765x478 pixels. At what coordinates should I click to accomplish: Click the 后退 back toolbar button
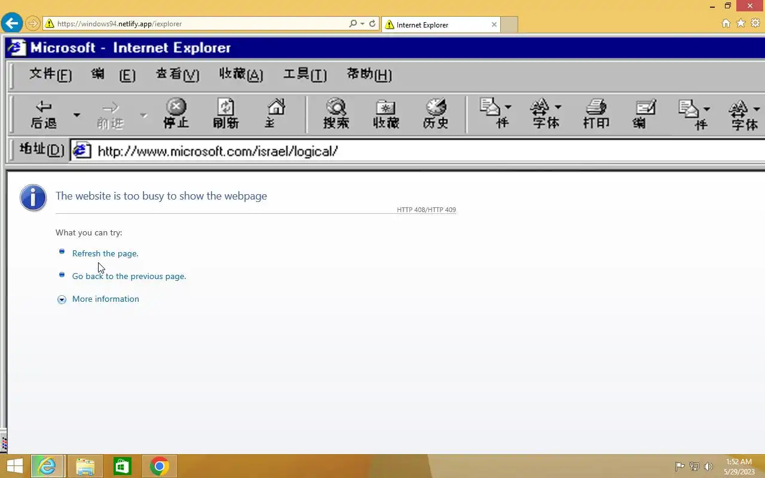(x=44, y=114)
